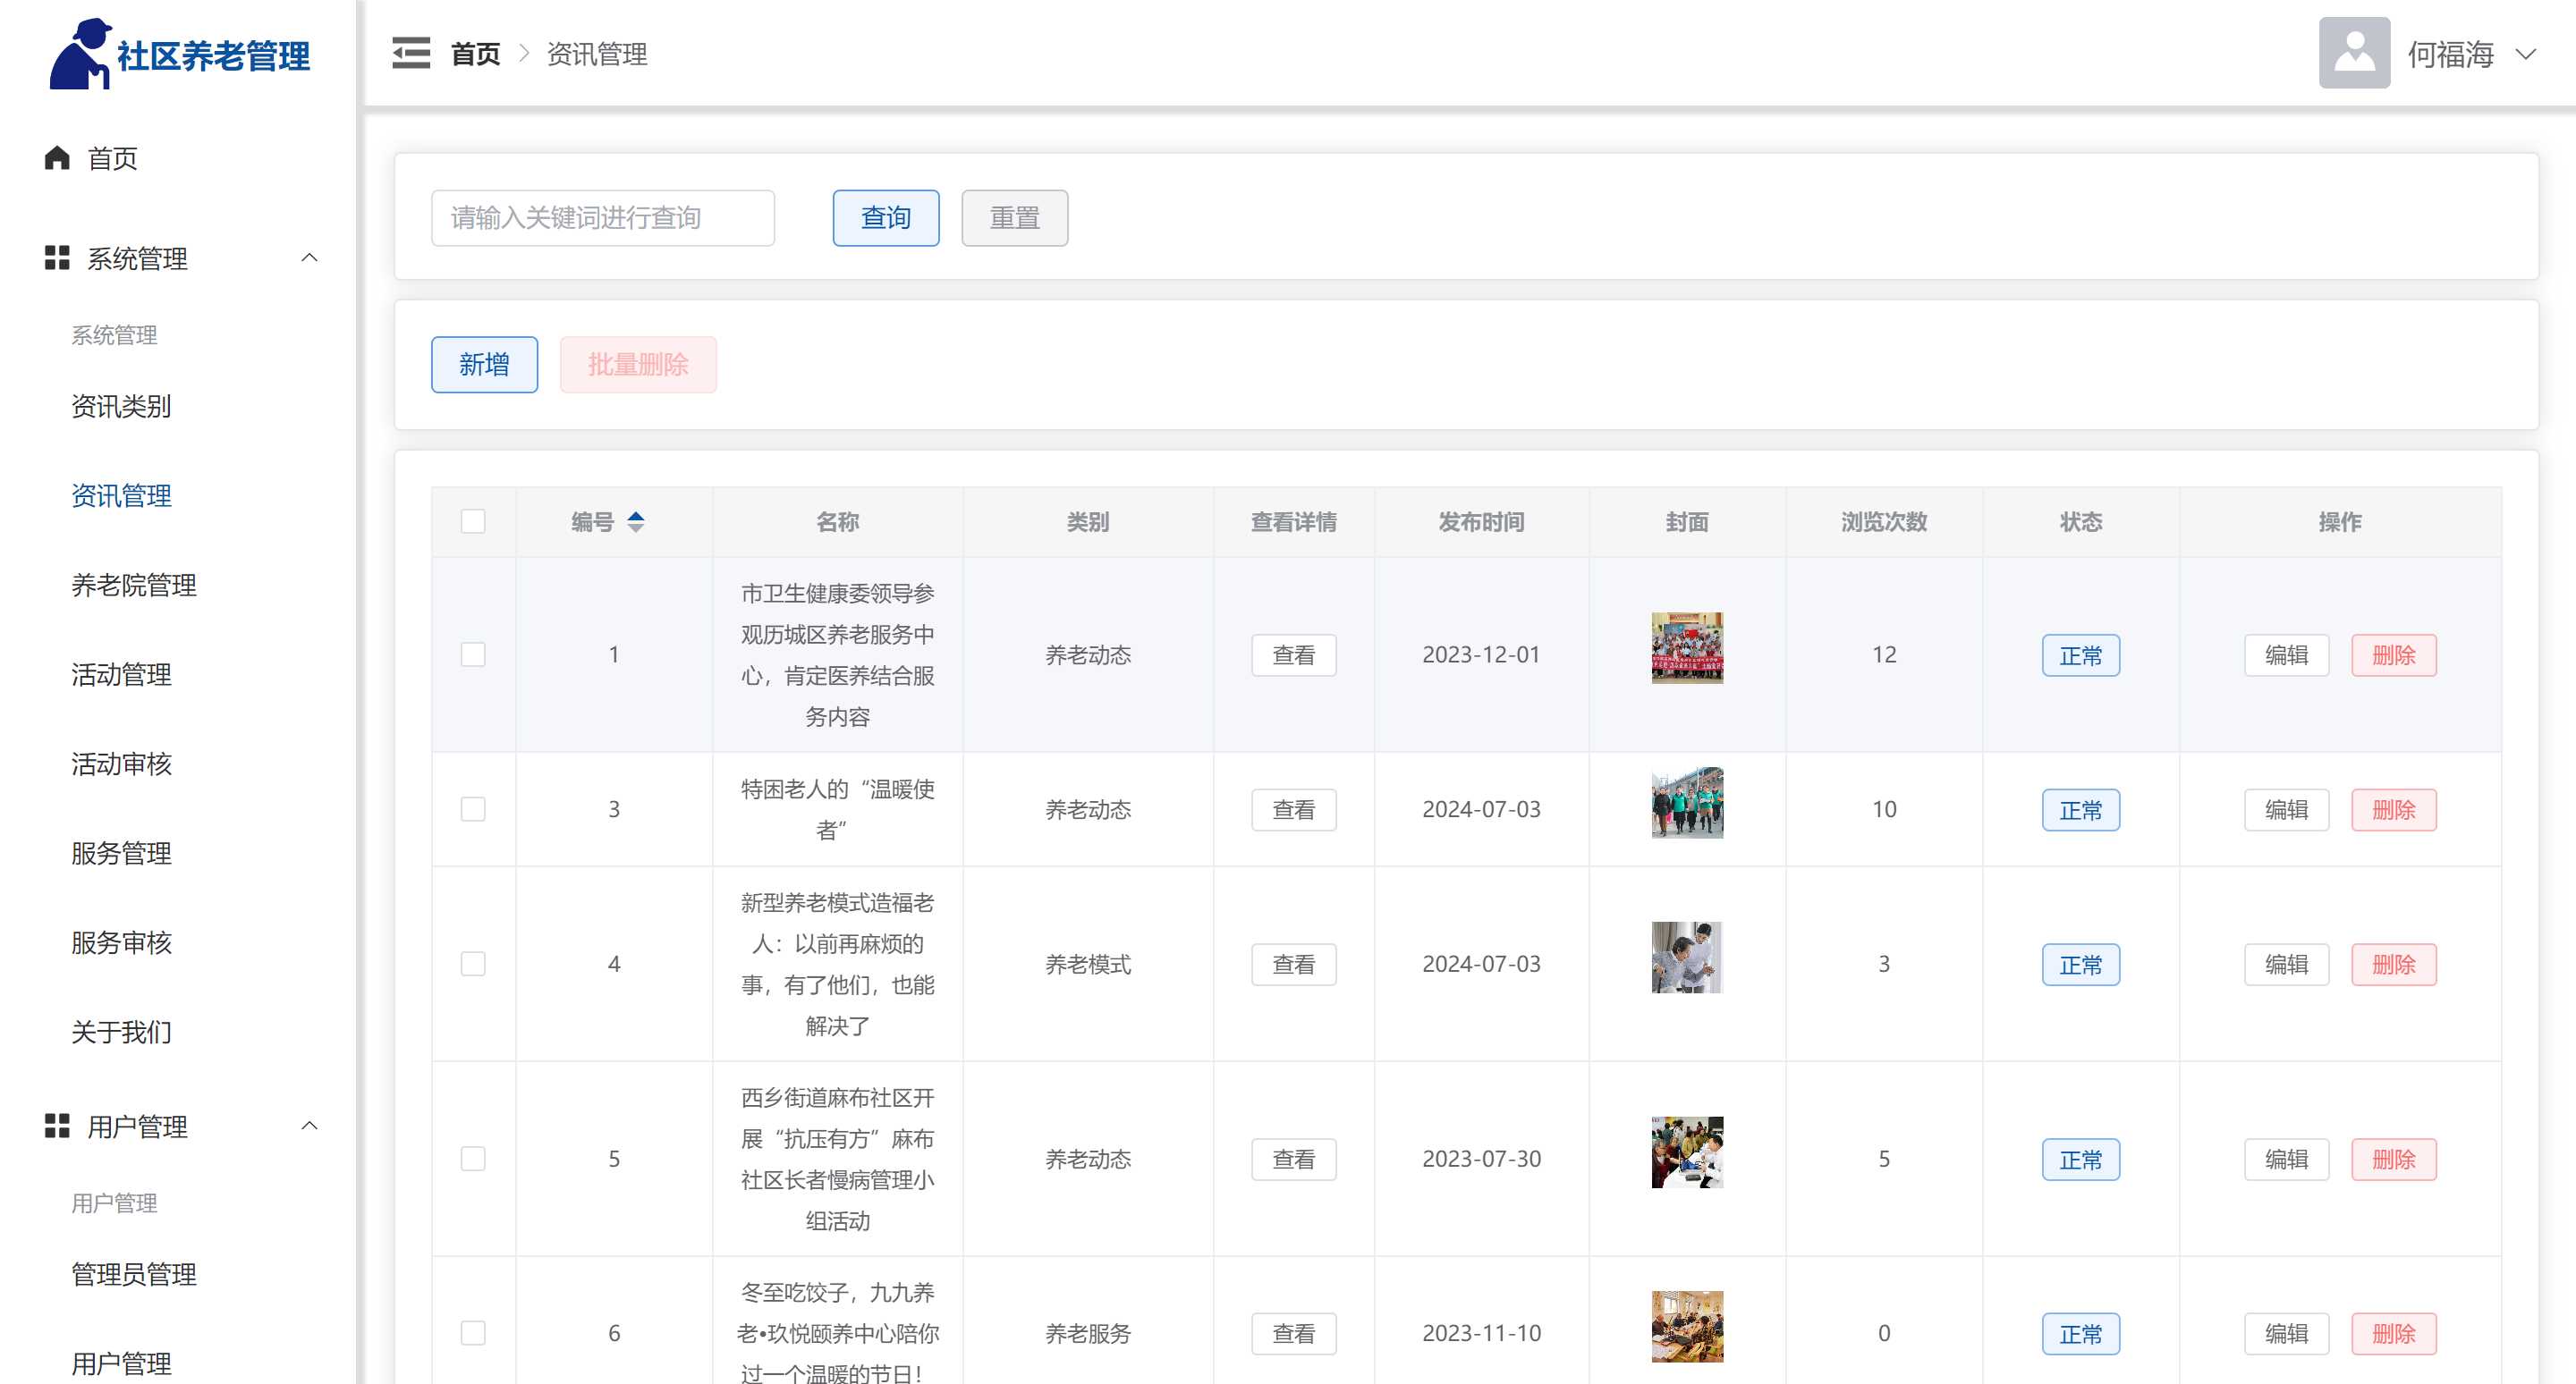This screenshot has width=2576, height=1384.
Task: Click the community elder-care logo icon
Action: (80, 54)
